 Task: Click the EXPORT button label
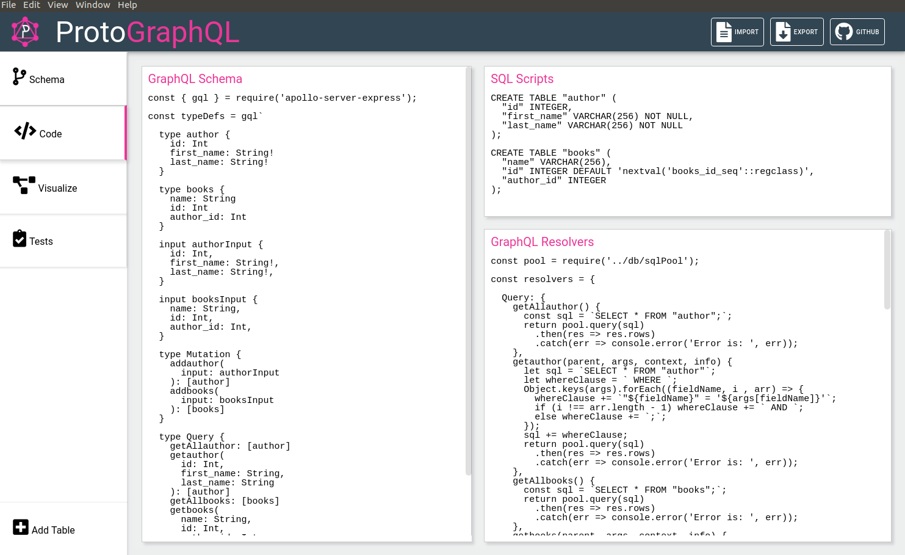click(806, 32)
